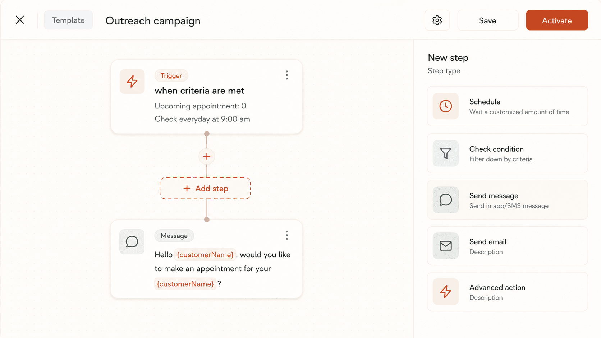
Task: Click the Message card speech bubble icon
Action: [132, 242]
